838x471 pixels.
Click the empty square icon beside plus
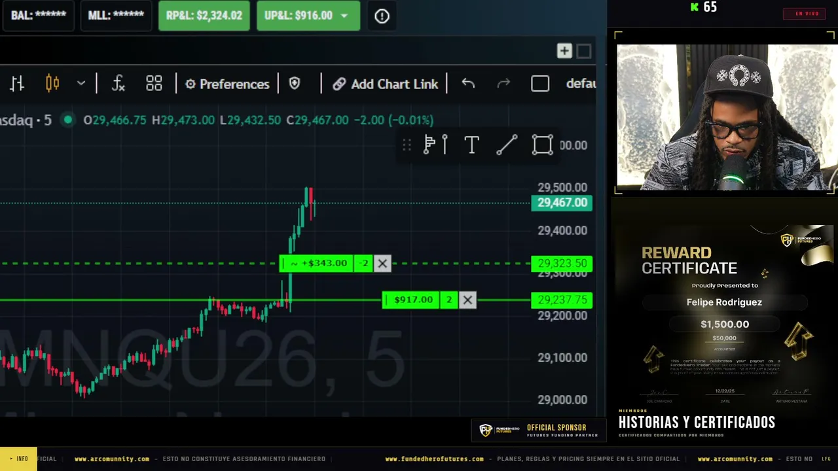584,51
